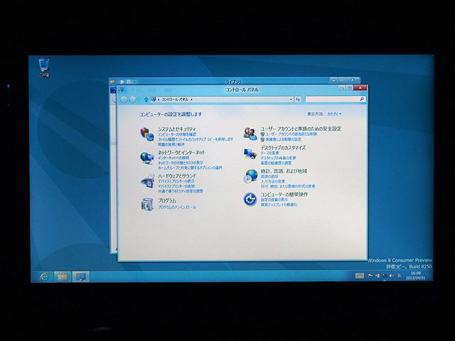Image resolution: width=455 pixels, height=341 pixels.
Task: Open the Programs category icon
Action: [x=147, y=204]
